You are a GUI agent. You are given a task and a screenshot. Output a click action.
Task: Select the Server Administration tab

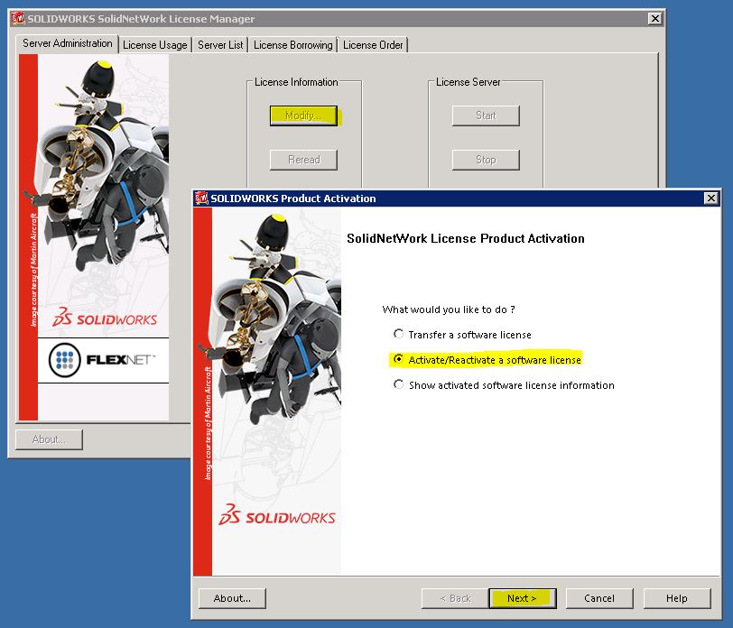point(68,43)
